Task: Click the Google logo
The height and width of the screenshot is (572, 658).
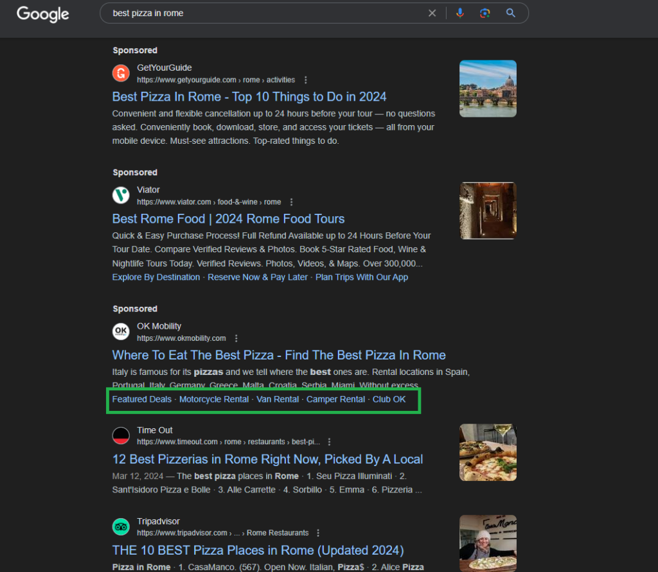Action: pos(42,14)
